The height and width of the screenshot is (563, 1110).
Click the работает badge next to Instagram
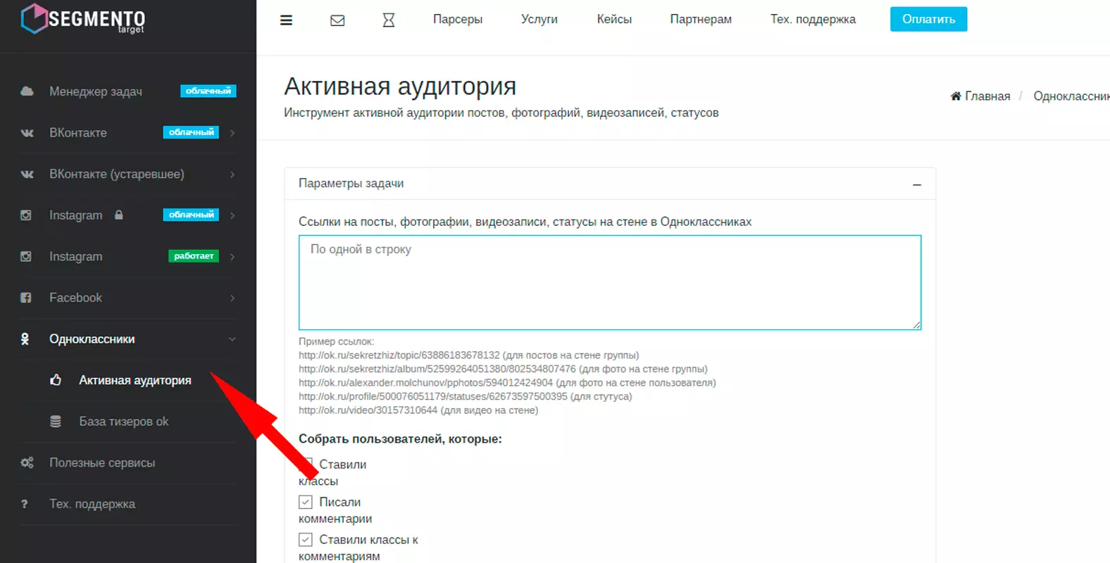[194, 256]
